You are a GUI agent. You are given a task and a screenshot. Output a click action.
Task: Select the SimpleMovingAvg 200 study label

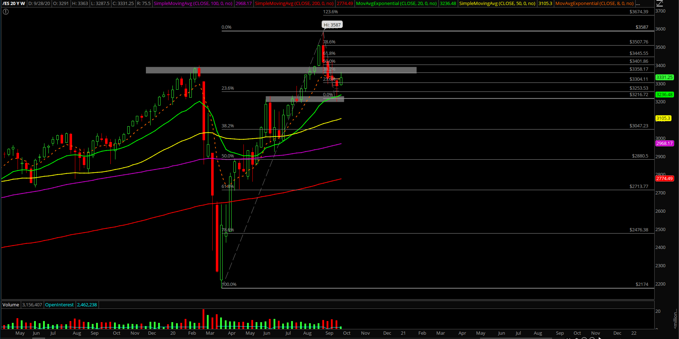(294, 4)
